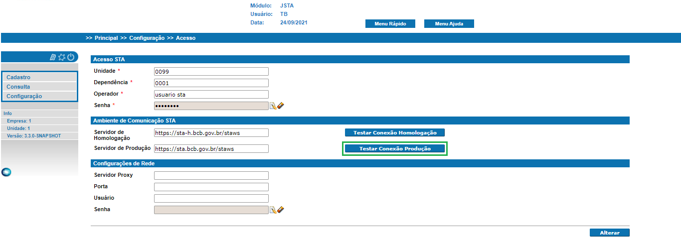This screenshot has height=244, width=681.
Task: Click the edit icon next to Acesso STA Senha
Action: (x=273, y=106)
